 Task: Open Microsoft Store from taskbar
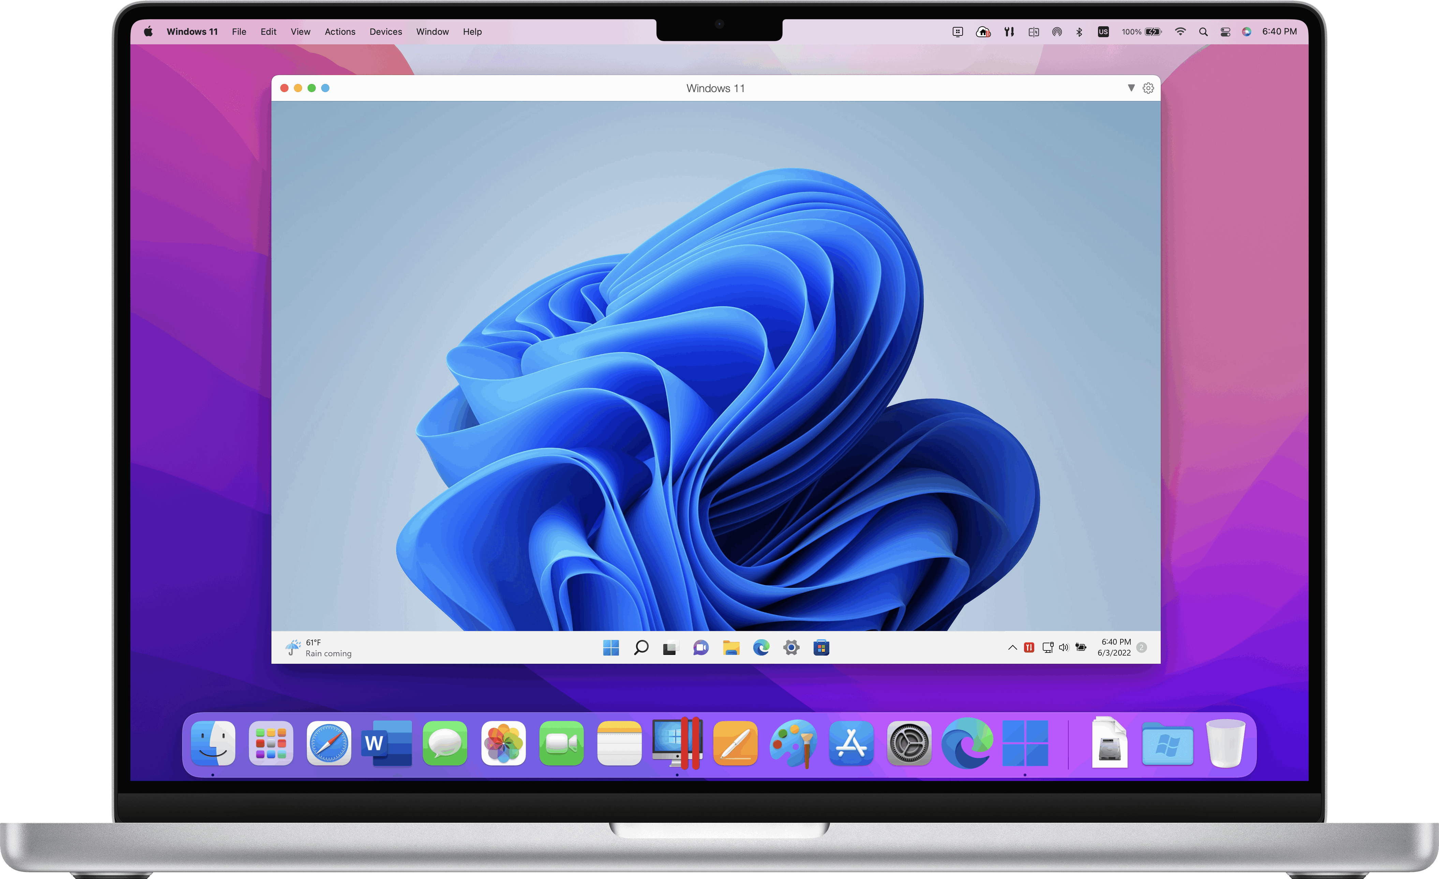point(821,647)
